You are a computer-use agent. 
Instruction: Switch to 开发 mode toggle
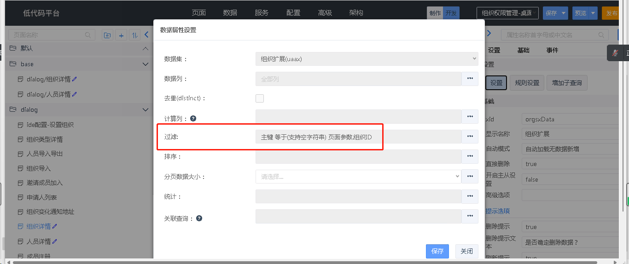coord(451,13)
